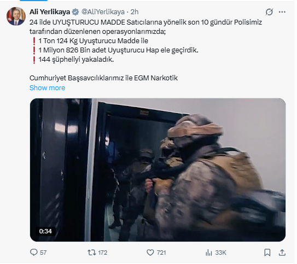Bookmark this post
The image size is (297, 264).
click(x=267, y=253)
